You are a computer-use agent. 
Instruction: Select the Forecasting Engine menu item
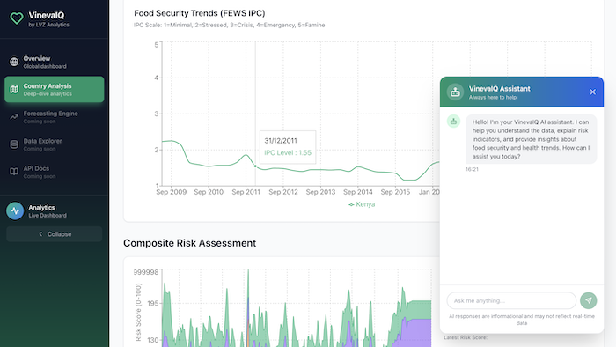55,117
